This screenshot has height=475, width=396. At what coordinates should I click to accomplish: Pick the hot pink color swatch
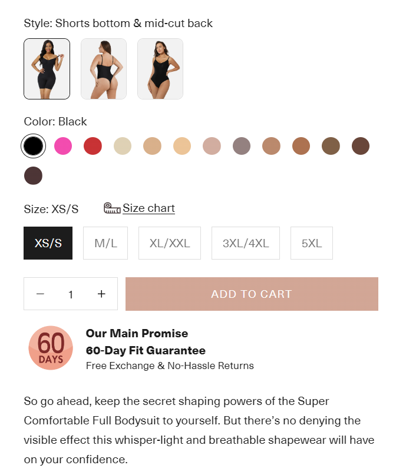tap(63, 146)
